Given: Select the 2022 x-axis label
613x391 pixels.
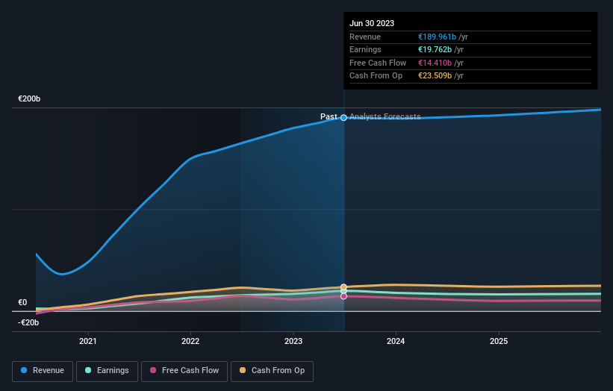Looking at the screenshot, I should click(190, 341).
